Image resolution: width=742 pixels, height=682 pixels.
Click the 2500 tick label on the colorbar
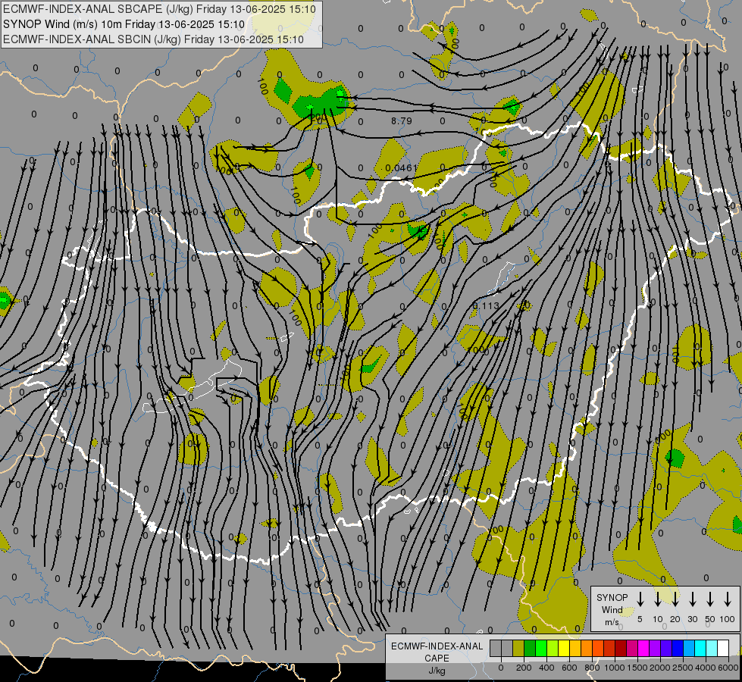pyautogui.click(x=683, y=668)
